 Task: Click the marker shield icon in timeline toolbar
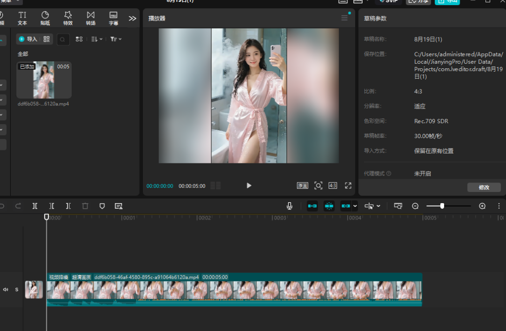[x=102, y=206]
